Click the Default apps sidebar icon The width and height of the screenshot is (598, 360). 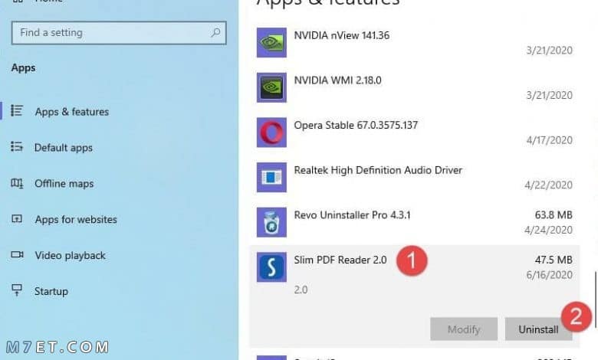tap(17, 146)
